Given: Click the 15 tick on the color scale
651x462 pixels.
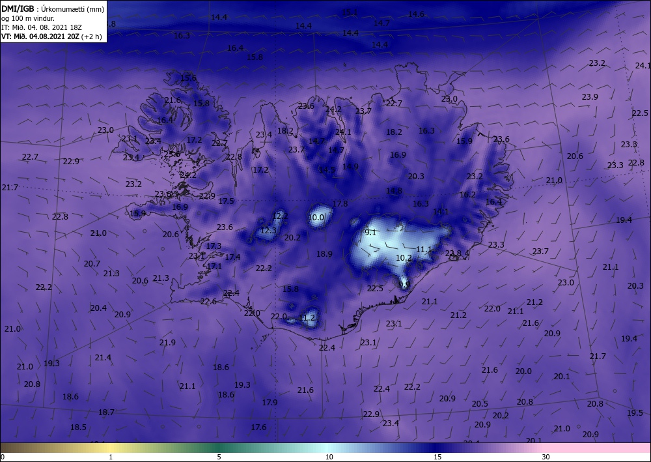Looking at the screenshot, I should pyautogui.click(x=437, y=457).
